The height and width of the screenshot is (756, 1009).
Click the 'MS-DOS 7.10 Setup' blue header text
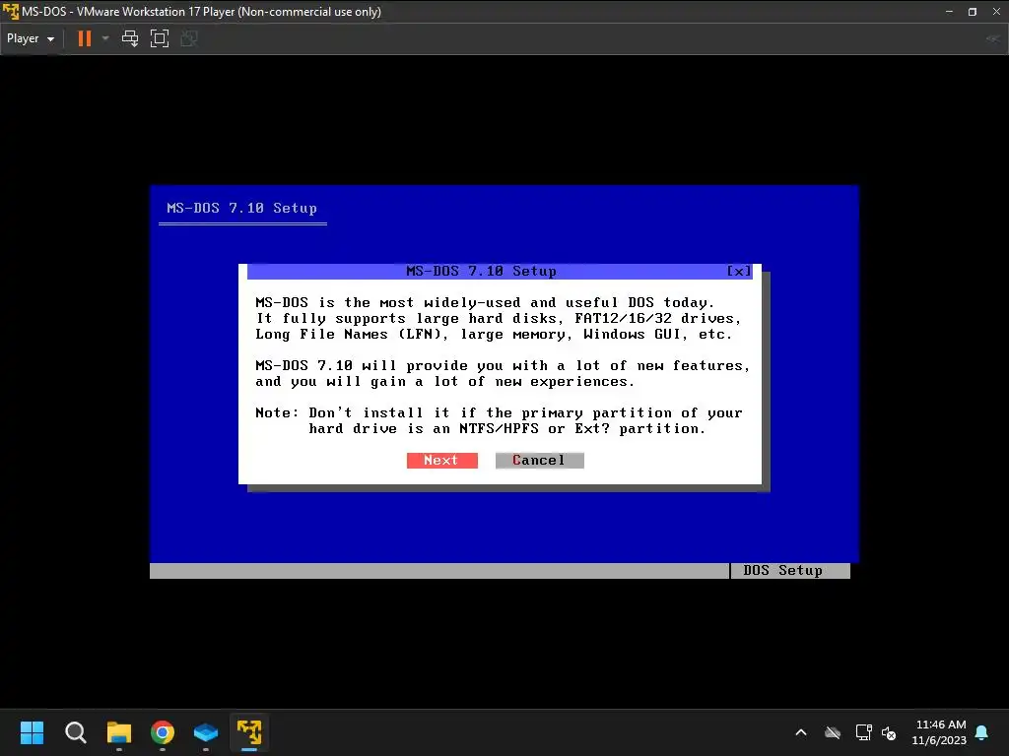point(242,209)
